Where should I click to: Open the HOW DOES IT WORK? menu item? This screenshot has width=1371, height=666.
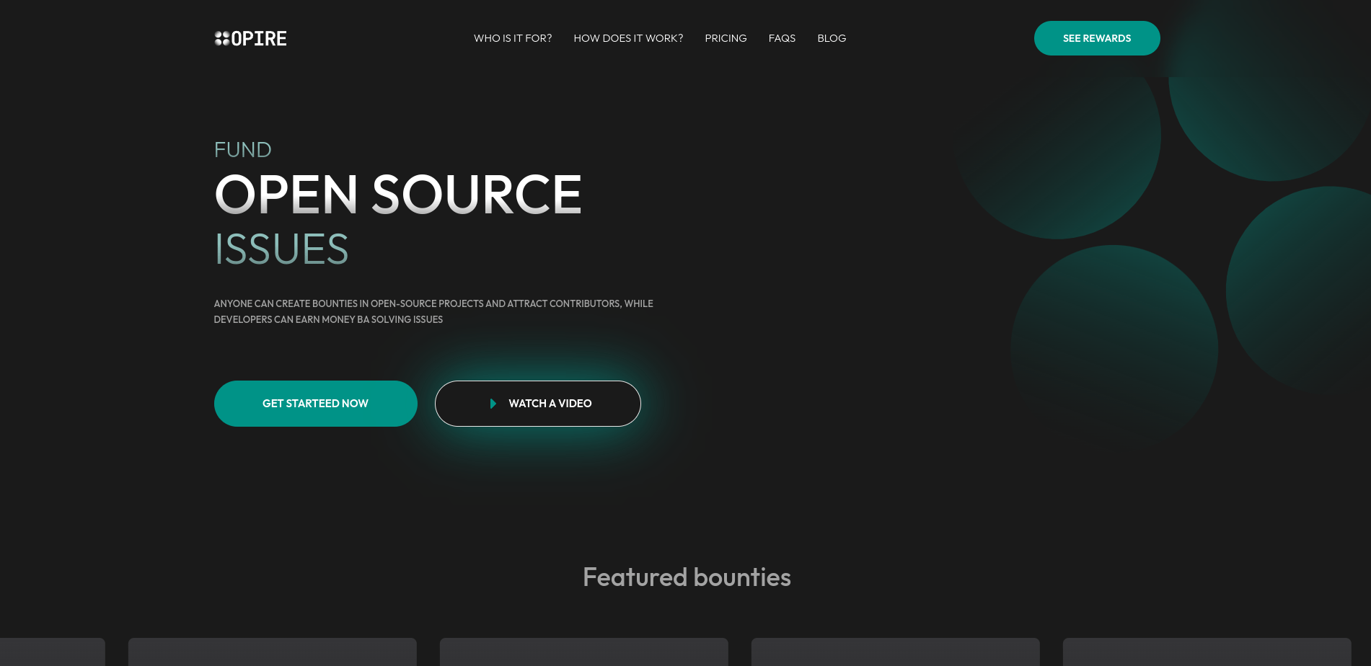[627, 38]
